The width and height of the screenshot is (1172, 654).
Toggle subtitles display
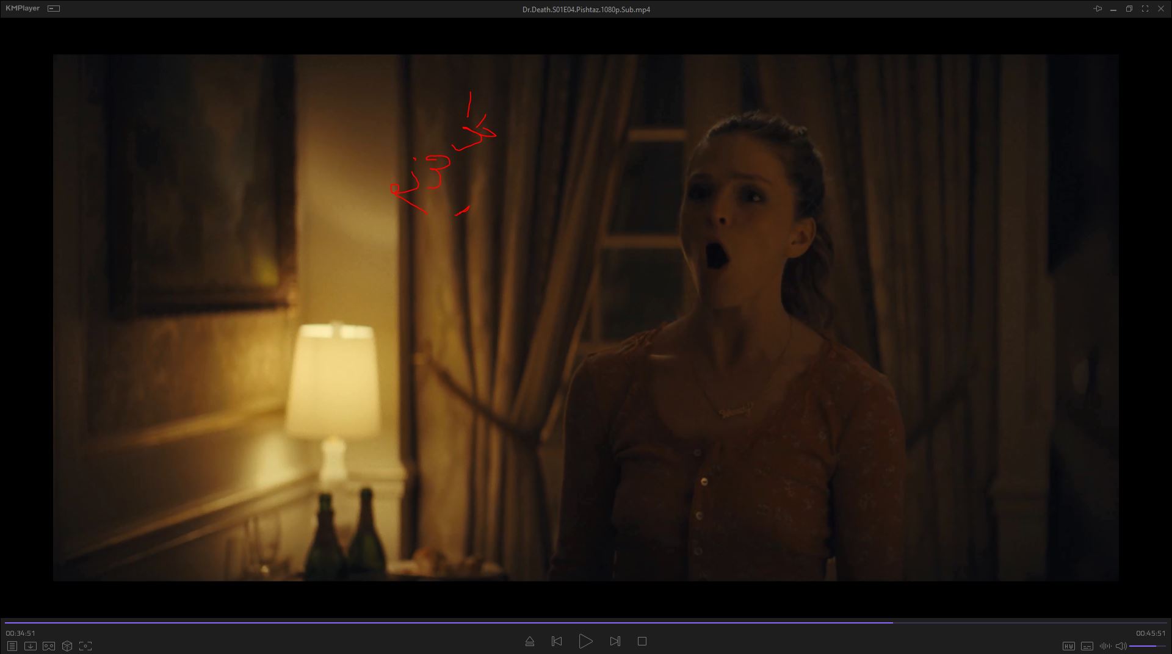(1087, 646)
